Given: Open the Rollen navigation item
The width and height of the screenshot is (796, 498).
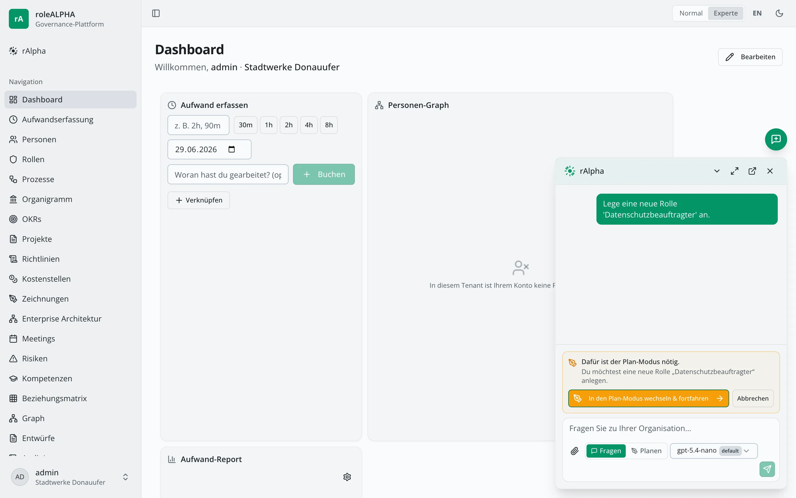Looking at the screenshot, I should pyautogui.click(x=70, y=159).
